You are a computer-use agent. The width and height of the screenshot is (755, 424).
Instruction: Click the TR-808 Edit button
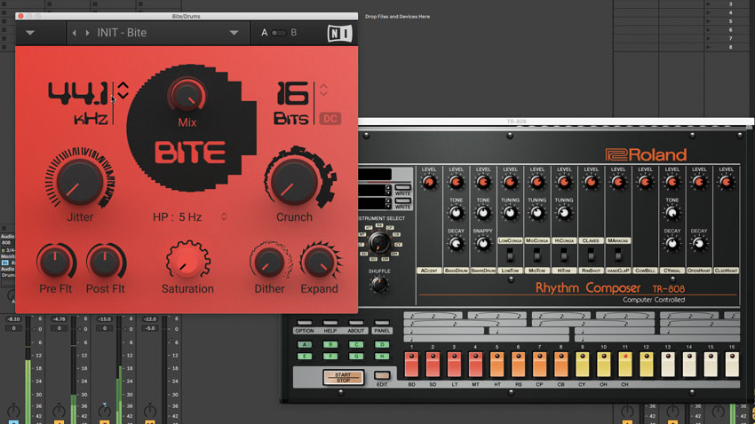[x=382, y=375]
